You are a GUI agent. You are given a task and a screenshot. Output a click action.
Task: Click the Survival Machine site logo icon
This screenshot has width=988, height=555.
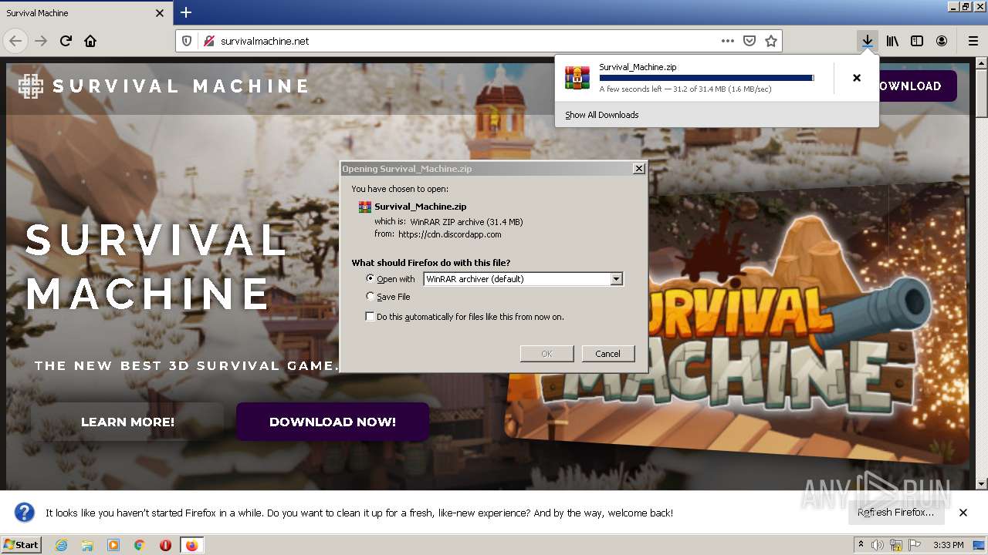pos(31,86)
